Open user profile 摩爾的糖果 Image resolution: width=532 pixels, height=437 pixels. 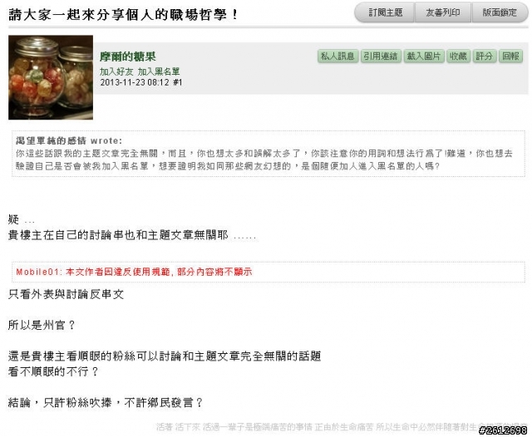click(x=127, y=56)
